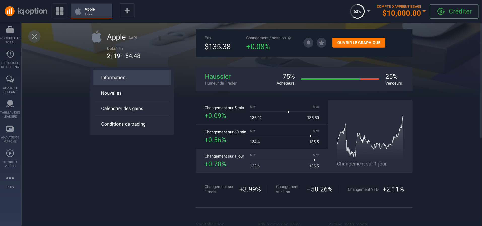Click the 60% progress circle

point(357,11)
